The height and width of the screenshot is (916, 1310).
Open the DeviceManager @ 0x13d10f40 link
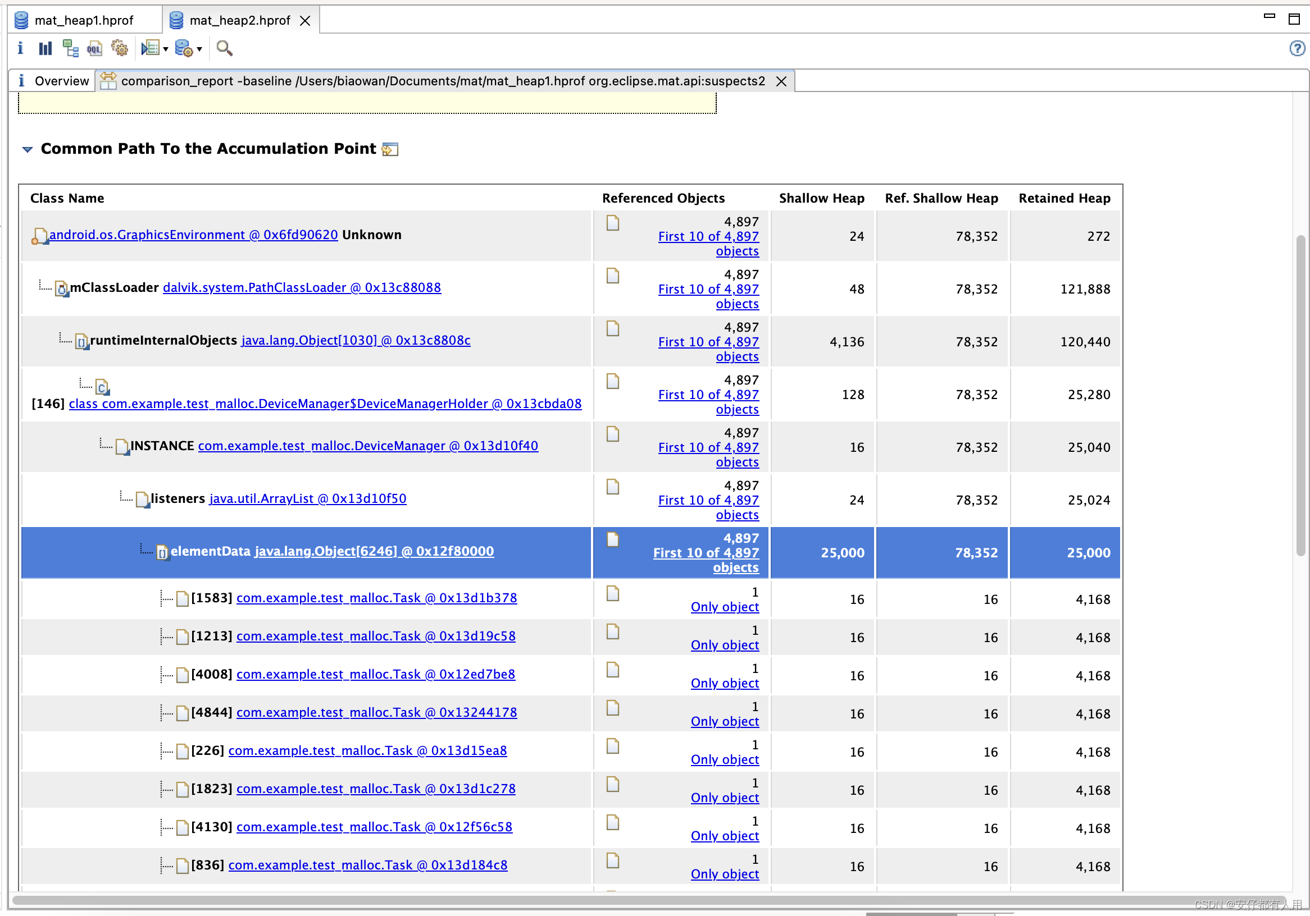[x=368, y=446]
